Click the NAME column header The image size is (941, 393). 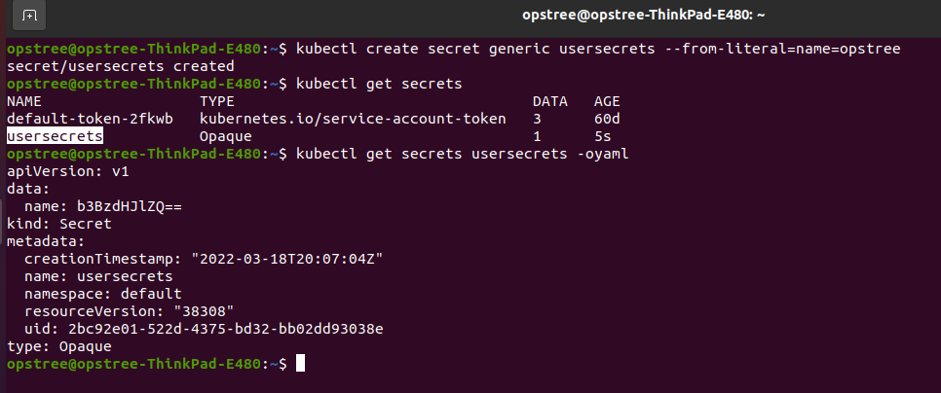point(24,101)
